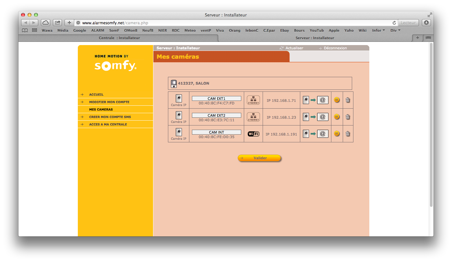Click the WiFi icon for CAM INT

253,134
